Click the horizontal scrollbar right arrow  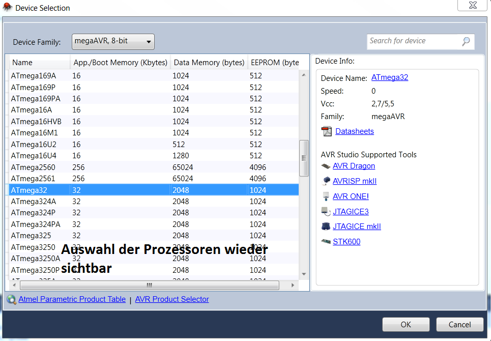pos(293,285)
